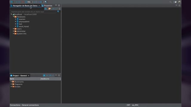Switch to Navegador de Bases de Datos tab
Screen dimensions: 191x107
[x=25, y=6]
